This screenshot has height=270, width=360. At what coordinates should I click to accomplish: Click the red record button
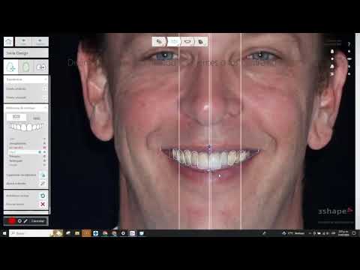pos(12,221)
